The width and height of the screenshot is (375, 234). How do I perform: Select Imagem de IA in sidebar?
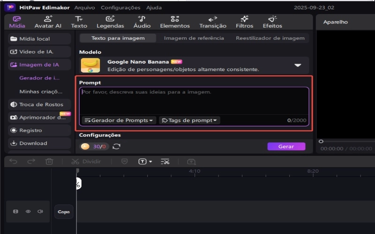pyautogui.click(x=39, y=65)
